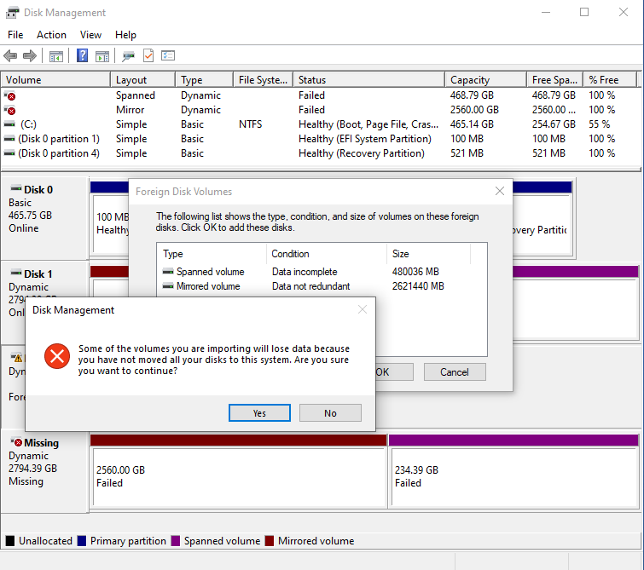Screen dimensions: 644x570
Task: Click the 'Spanned' layout cell
Action: tap(135, 95)
